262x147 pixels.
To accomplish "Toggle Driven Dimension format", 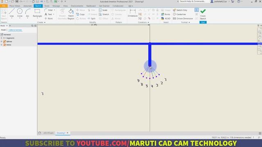I will (x=183, y=18).
